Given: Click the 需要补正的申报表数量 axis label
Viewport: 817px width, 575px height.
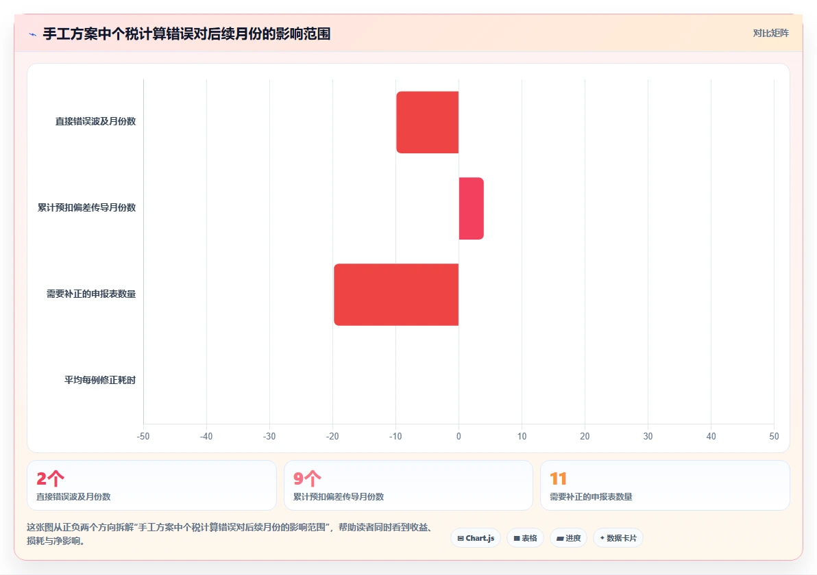Looking at the screenshot, I should pos(90,294).
